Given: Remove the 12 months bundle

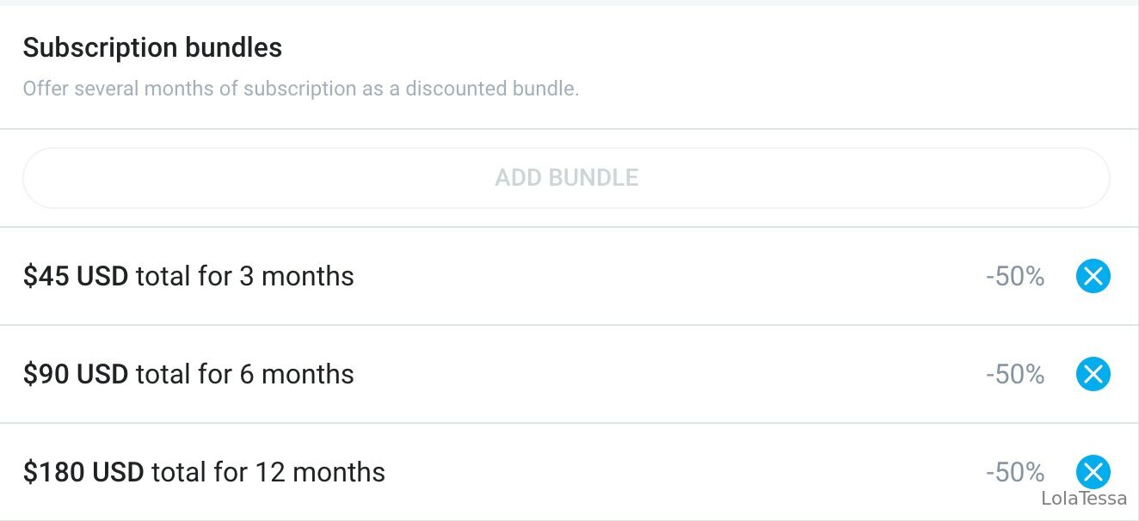Looking at the screenshot, I should click(x=1093, y=472).
